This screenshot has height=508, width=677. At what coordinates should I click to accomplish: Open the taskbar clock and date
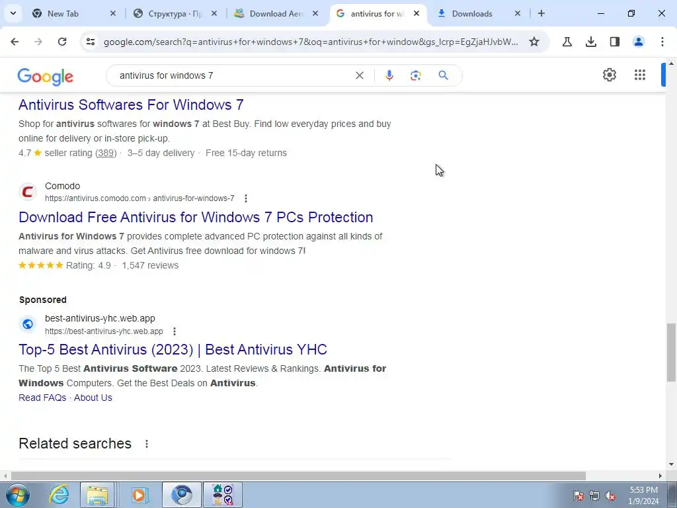[643, 495]
